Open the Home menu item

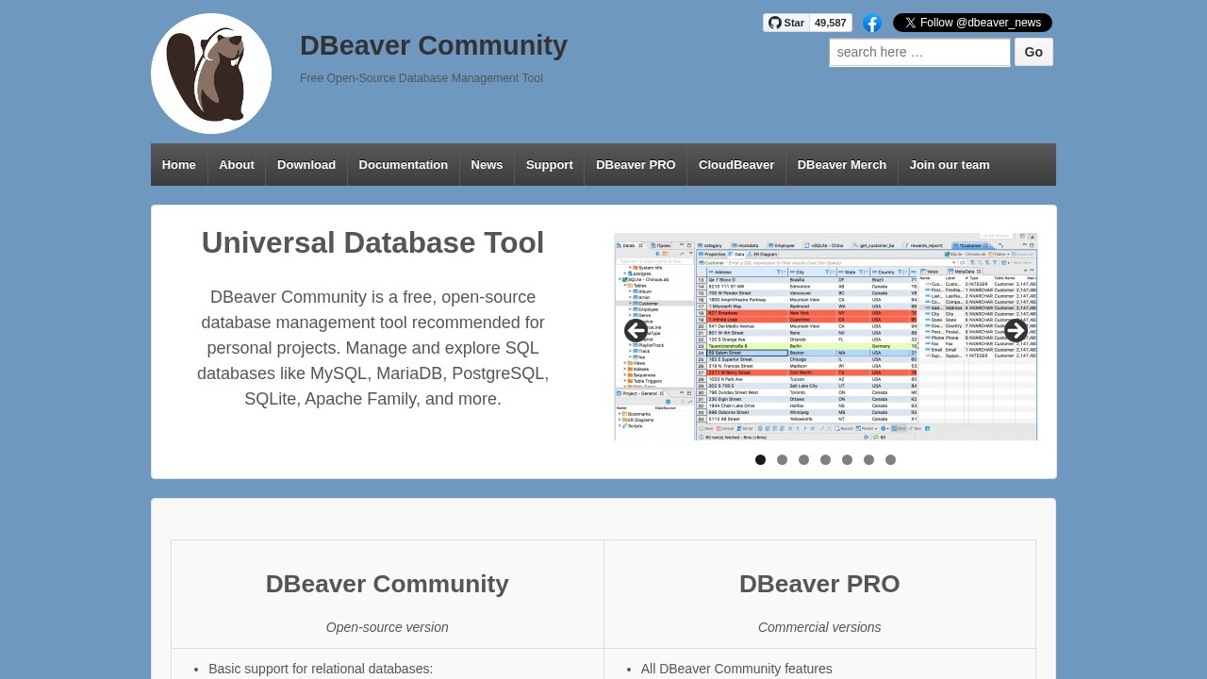(x=178, y=164)
